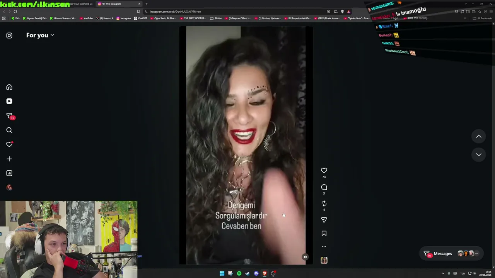Open the ChatGPT bookmark
Viewport: 495px width, 278px height.
pos(140,18)
